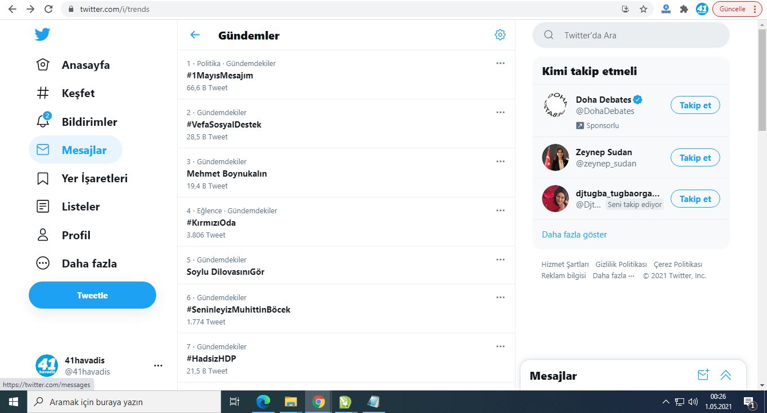Click the Chrome taskbar icon
The image size is (767, 413).
click(x=319, y=402)
